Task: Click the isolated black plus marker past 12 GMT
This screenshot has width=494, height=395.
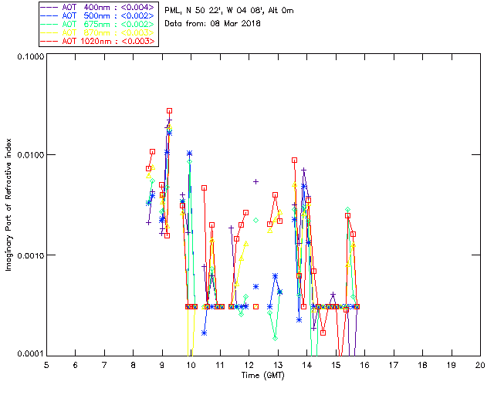Action: (x=256, y=182)
